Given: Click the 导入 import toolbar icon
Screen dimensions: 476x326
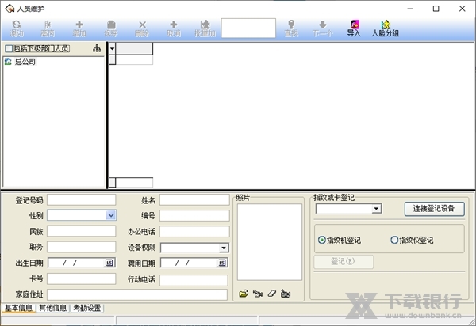Looking at the screenshot, I should point(354,28).
